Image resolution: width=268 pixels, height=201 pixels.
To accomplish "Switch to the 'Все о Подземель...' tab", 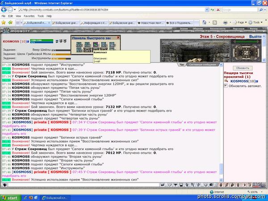I will (180, 23).
